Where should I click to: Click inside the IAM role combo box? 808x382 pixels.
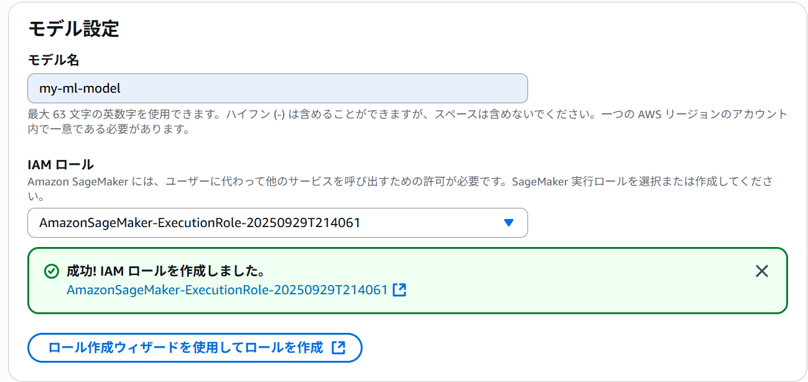point(249,223)
